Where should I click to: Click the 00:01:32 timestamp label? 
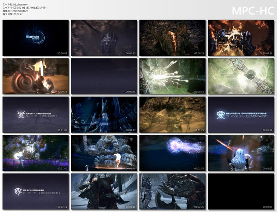tap(267, 130)
